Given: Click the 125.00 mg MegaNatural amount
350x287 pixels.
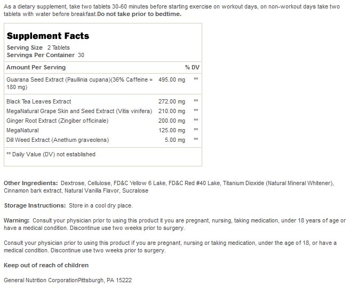Looking at the screenshot, I should pos(172,130).
